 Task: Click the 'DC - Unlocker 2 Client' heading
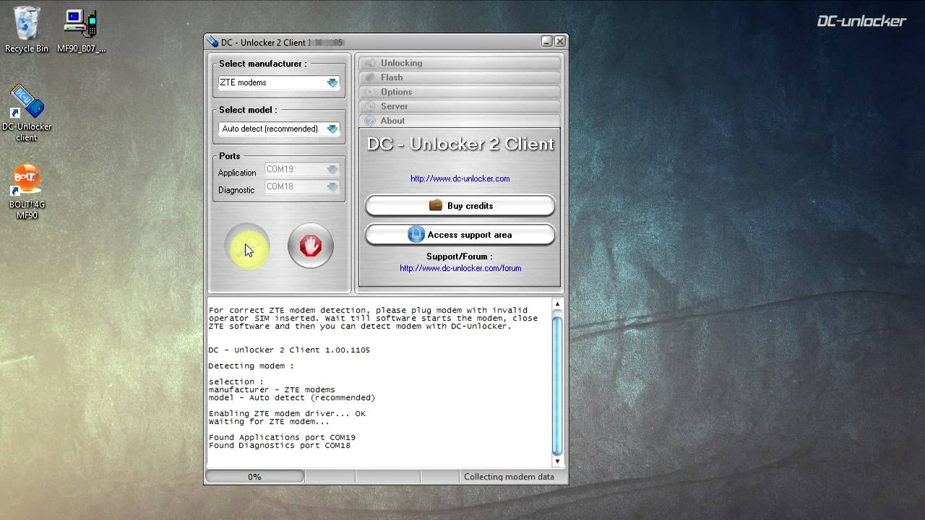(x=460, y=144)
